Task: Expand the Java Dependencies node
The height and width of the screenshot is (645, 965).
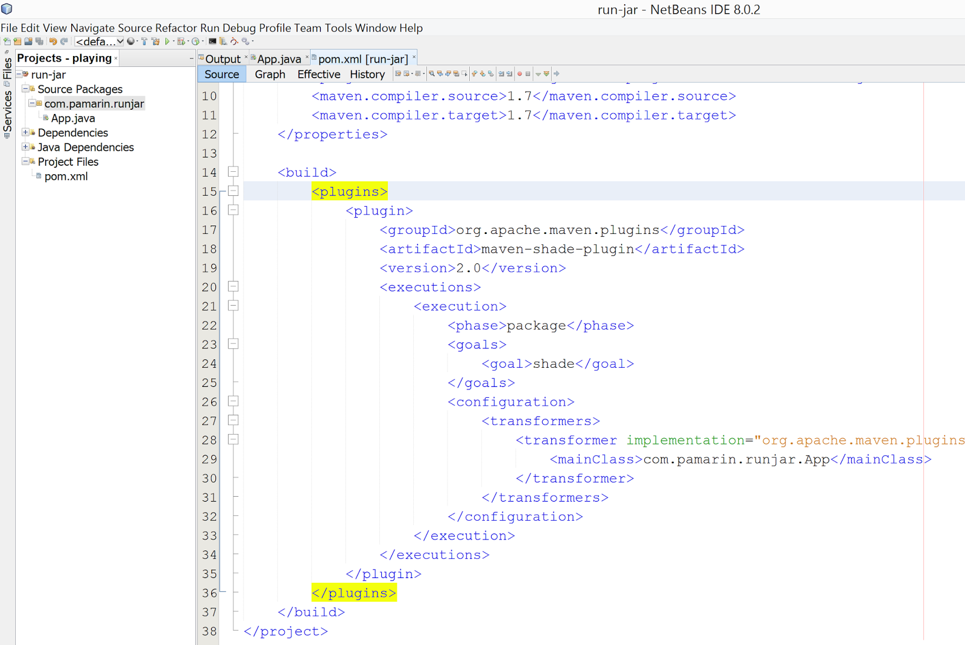Action: [x=25, y=146]
